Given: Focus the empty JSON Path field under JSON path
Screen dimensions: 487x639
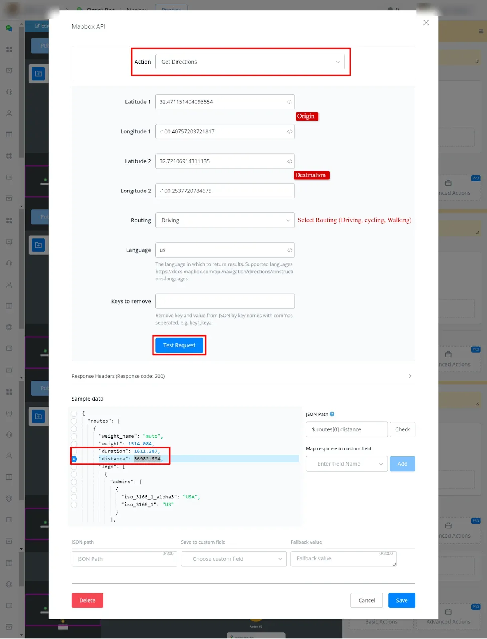Looking at the screenshot, I should (124, 559).
